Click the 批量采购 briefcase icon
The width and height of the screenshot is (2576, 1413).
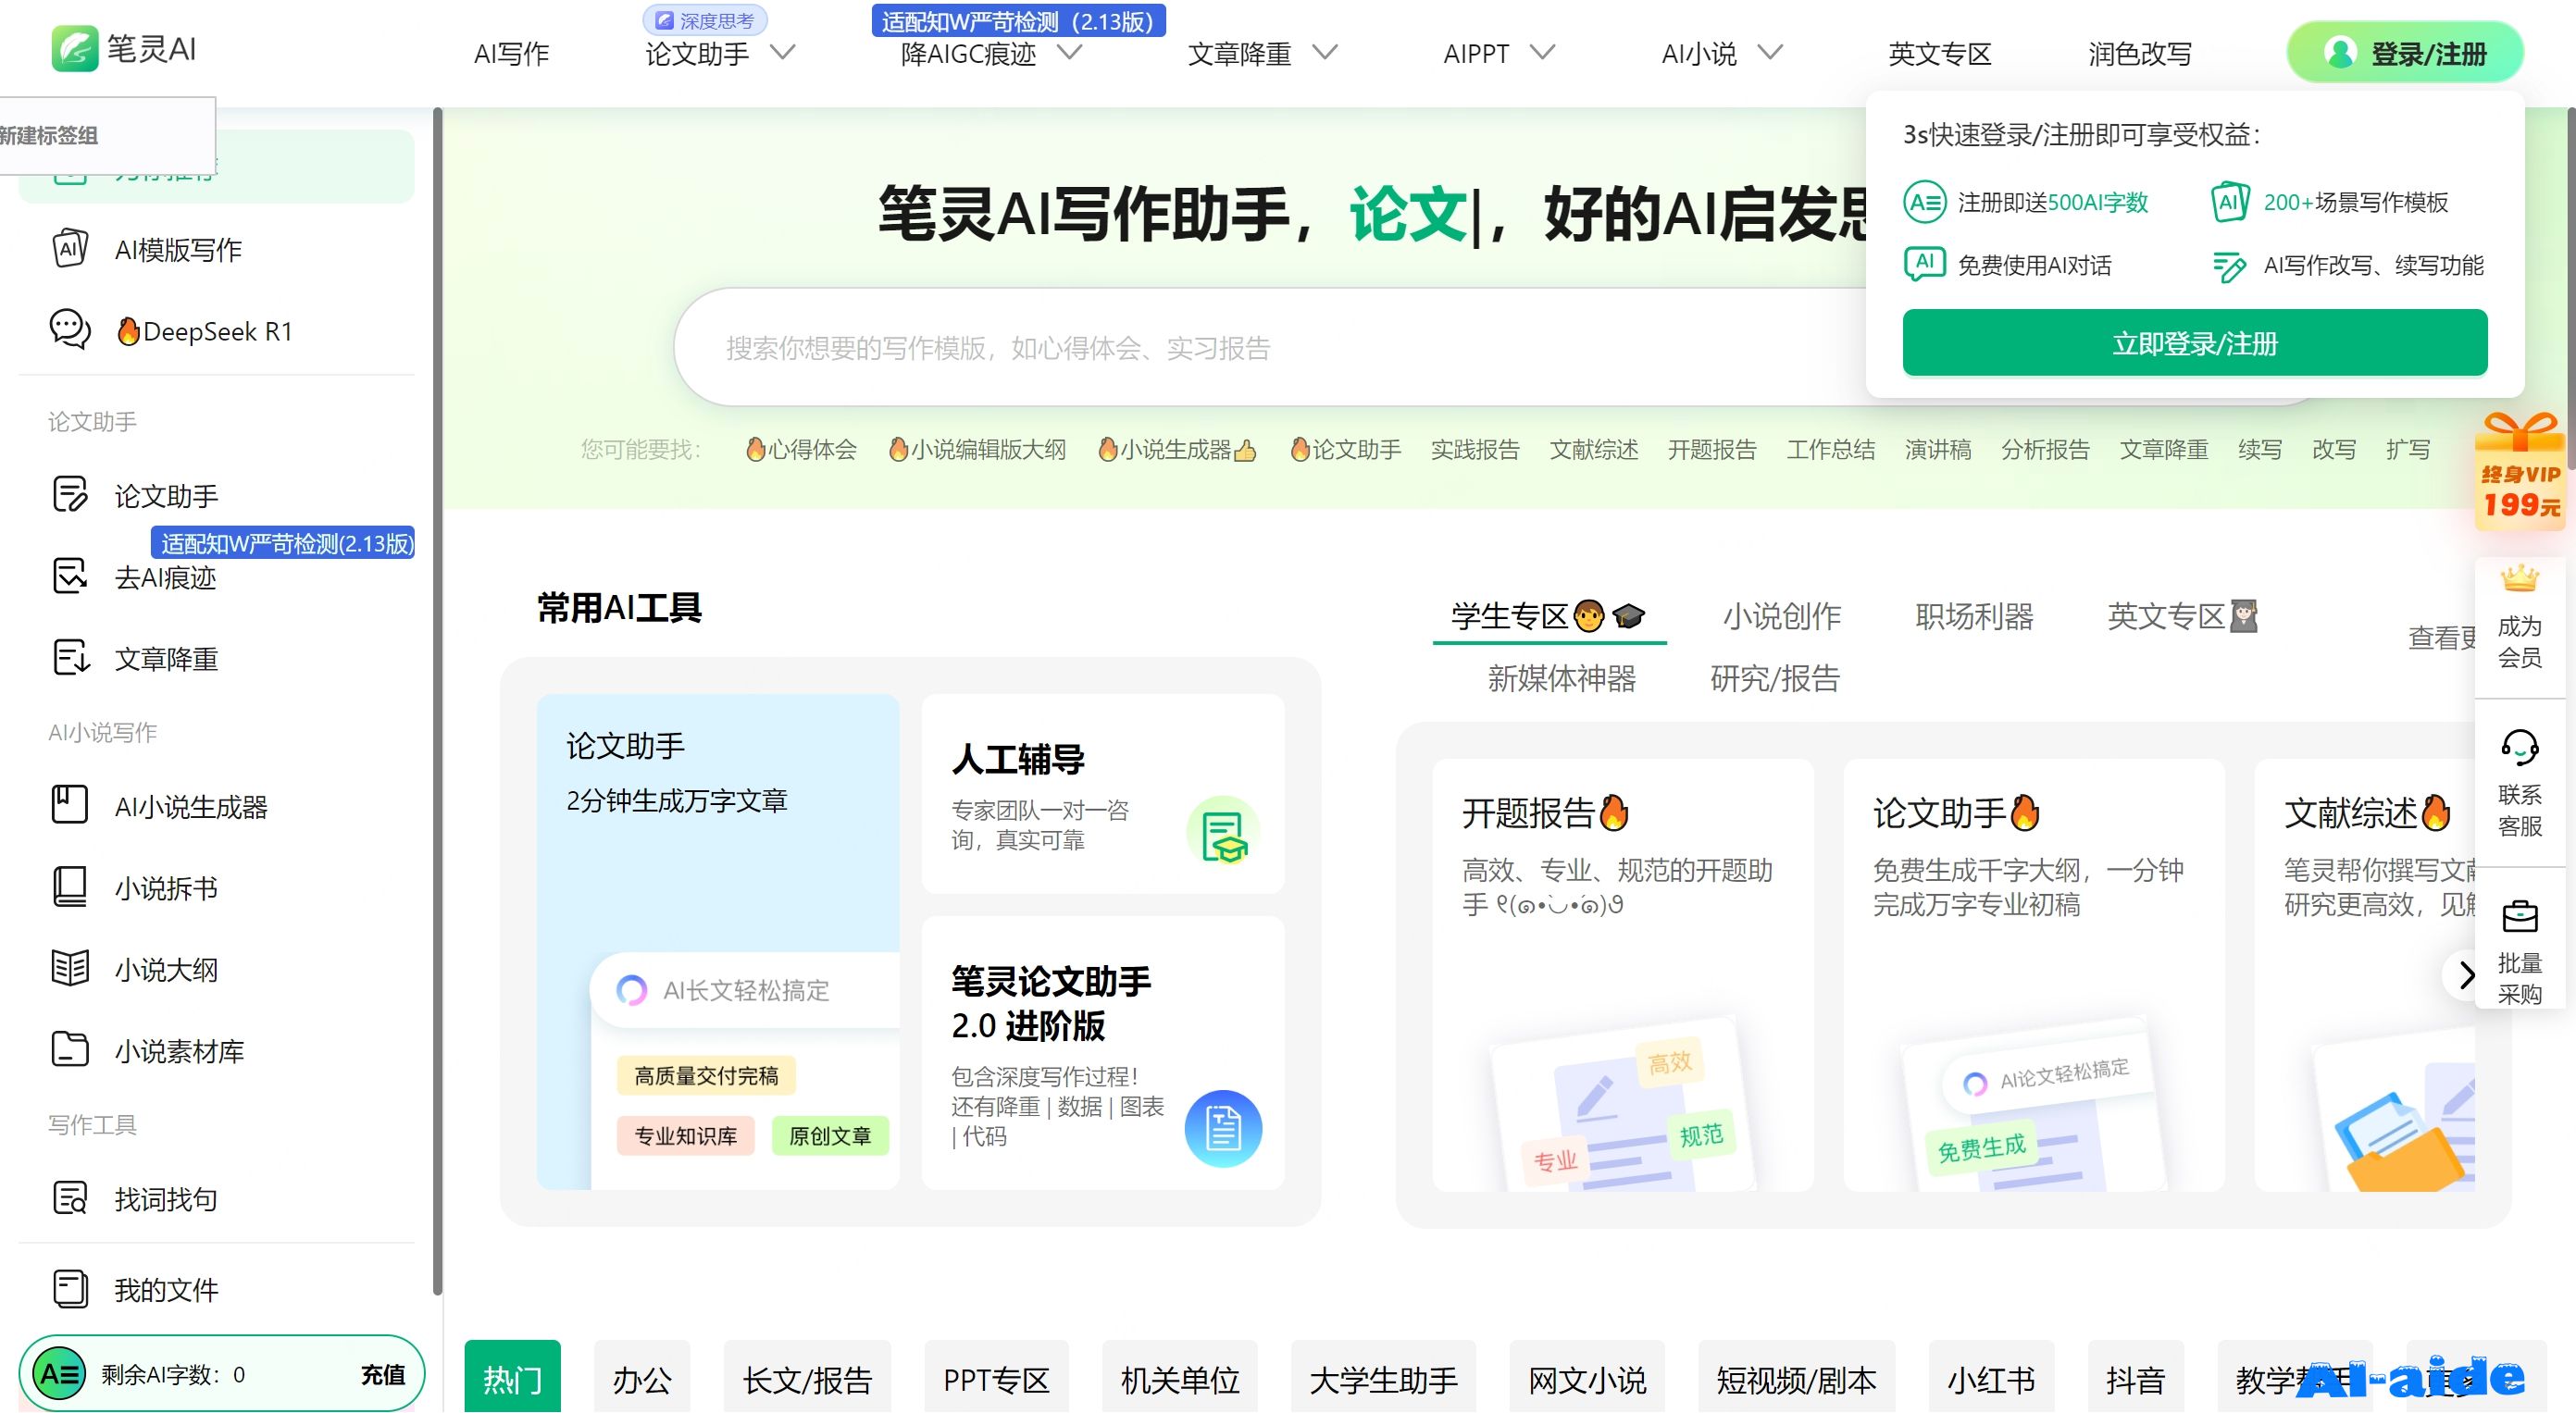tap(2519, 916)
